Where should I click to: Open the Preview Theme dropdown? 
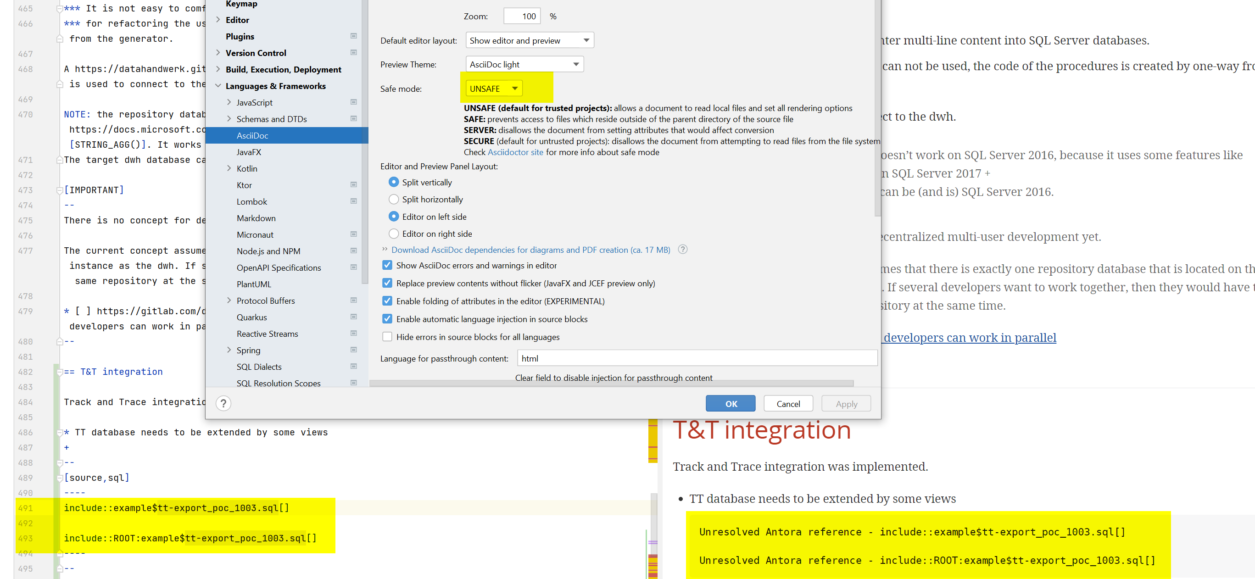click(524, 64)
